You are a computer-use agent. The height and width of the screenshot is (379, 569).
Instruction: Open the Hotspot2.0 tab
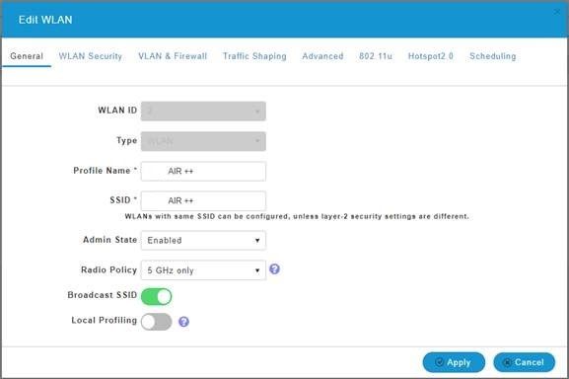click(430, 56)
